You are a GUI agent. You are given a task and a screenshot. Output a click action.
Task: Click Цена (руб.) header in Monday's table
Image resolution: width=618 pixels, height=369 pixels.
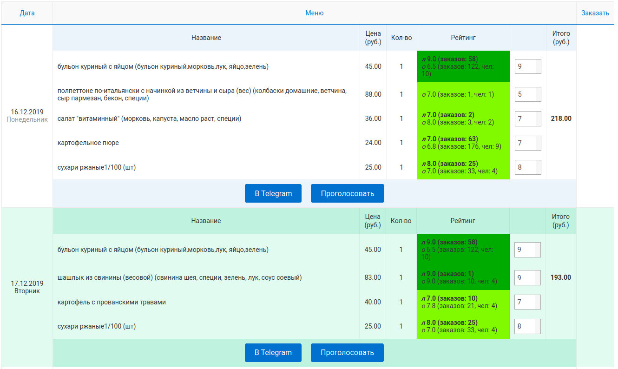(373, 38)
